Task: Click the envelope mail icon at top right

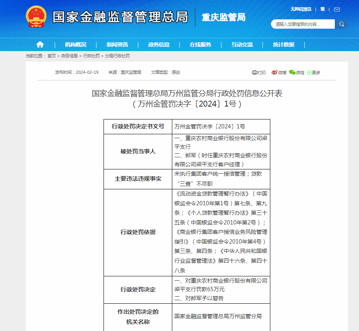Action: click(x=336, y=9)
